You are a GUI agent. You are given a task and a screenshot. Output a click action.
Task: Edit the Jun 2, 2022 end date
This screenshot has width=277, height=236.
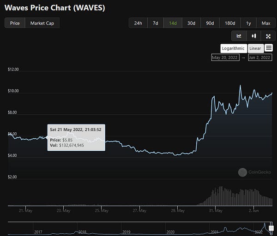[x=260, y=58]
